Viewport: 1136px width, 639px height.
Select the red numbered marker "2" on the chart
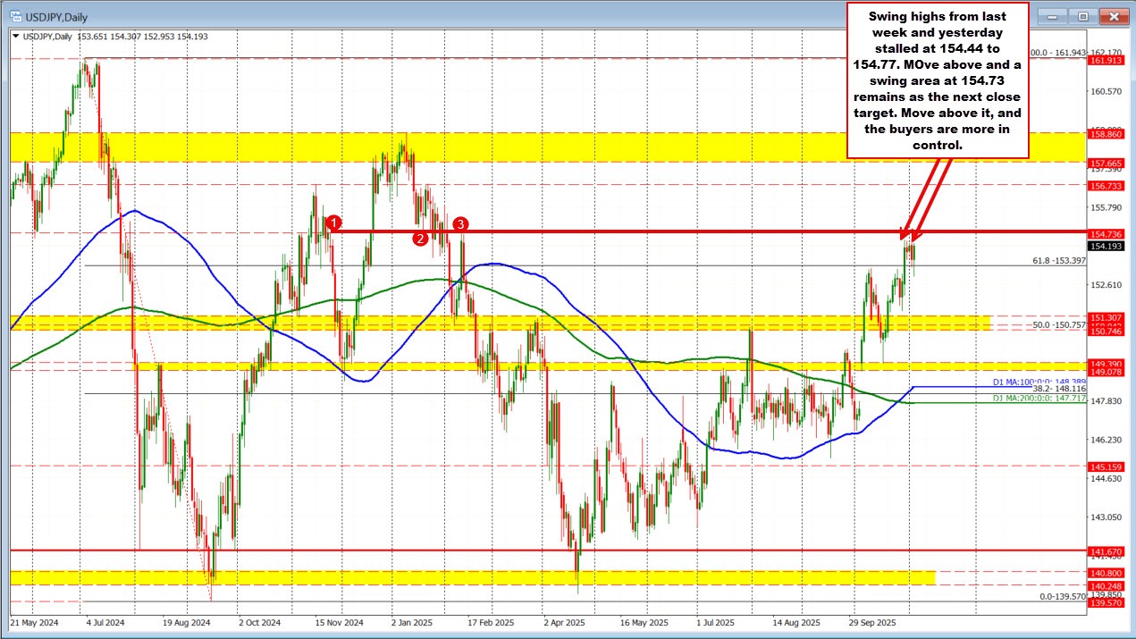[419, 238]
